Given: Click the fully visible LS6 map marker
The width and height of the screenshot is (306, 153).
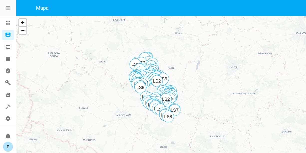Looking at the screenshot, I should click(x=140, y=88).
